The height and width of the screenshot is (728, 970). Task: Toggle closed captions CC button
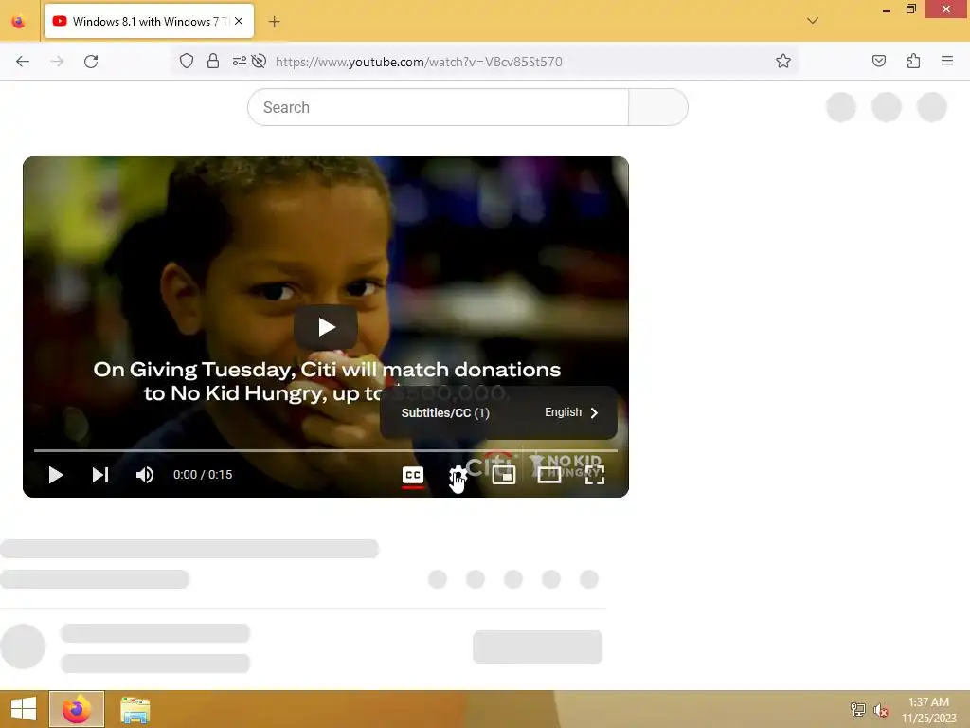tap(413, 476)
